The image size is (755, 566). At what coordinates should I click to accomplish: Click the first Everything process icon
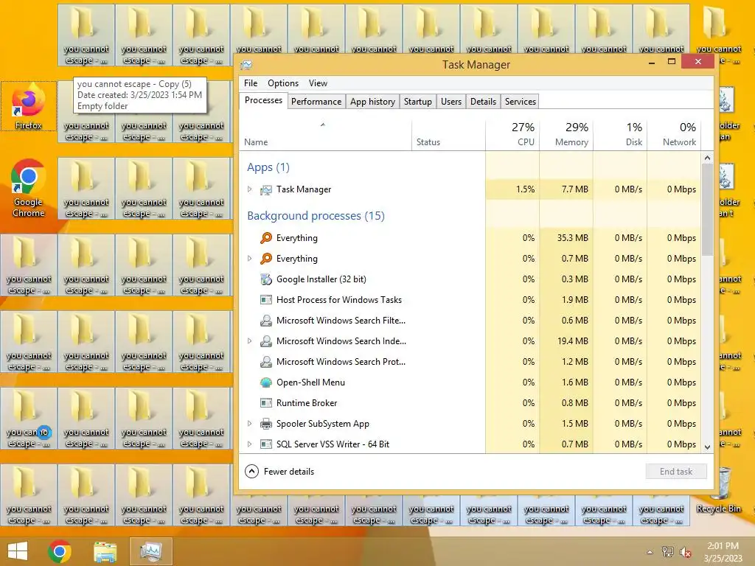(265, 238)
